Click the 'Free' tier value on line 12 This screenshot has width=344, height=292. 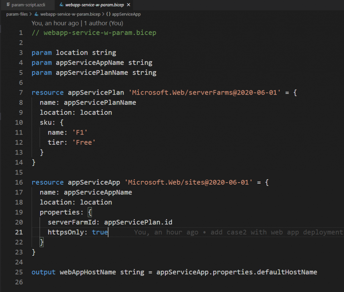84,143
